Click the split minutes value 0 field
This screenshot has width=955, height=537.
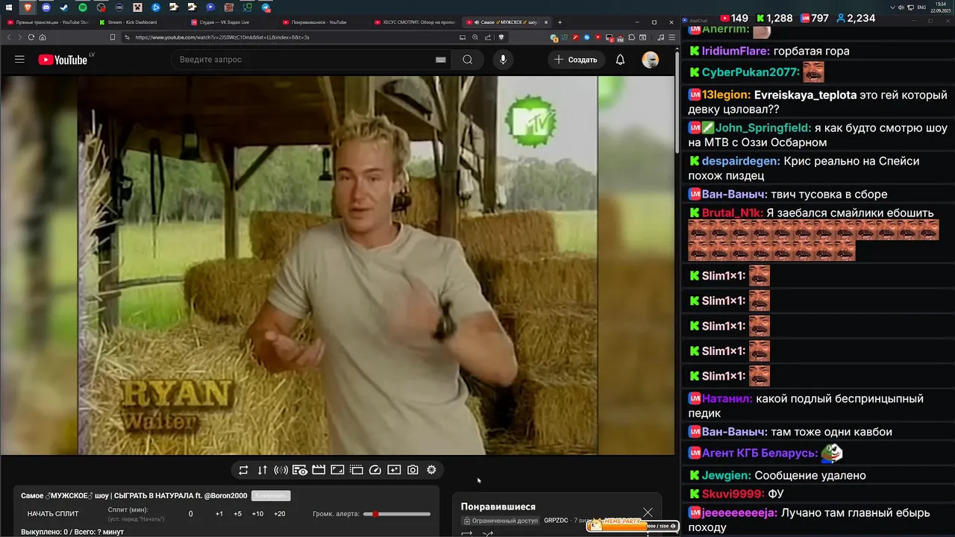click(x=190, y=514)
